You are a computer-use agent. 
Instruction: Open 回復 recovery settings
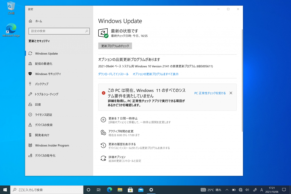pyautogui.click(x=38, y=105)
